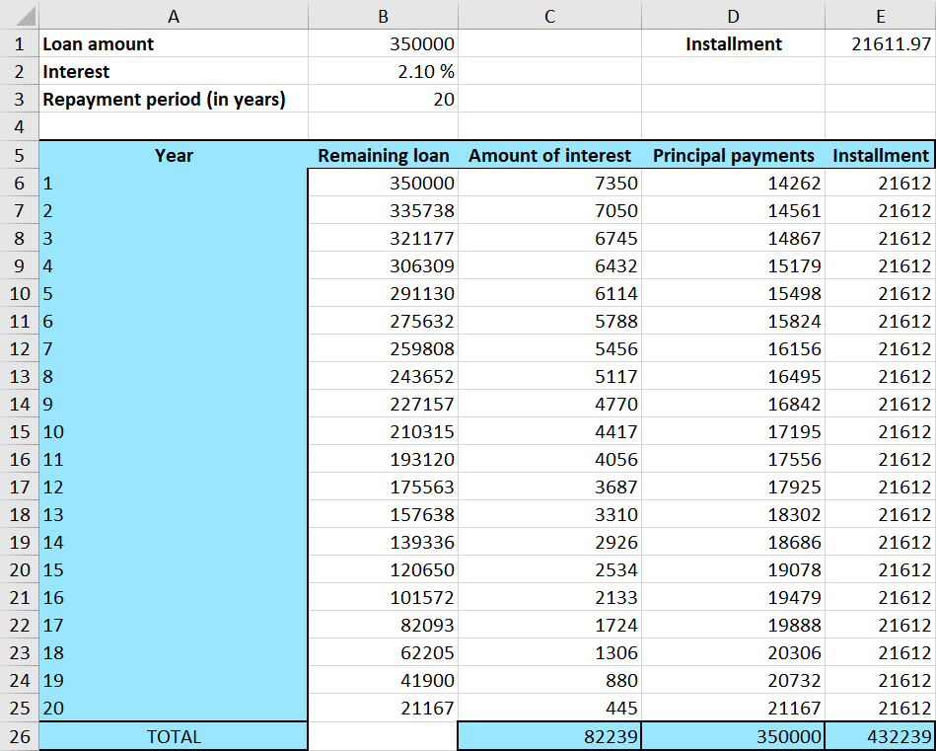The height and width of the screenshot is (751, 936).
Task: Click the TOTAL label cell
Action: pos(174,736)
